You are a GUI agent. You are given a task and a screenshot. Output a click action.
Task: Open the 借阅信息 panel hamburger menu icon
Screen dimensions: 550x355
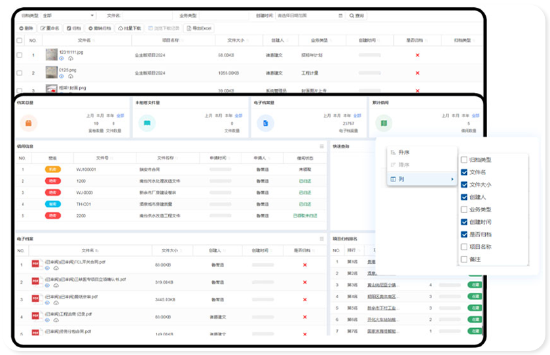(321, 147)
